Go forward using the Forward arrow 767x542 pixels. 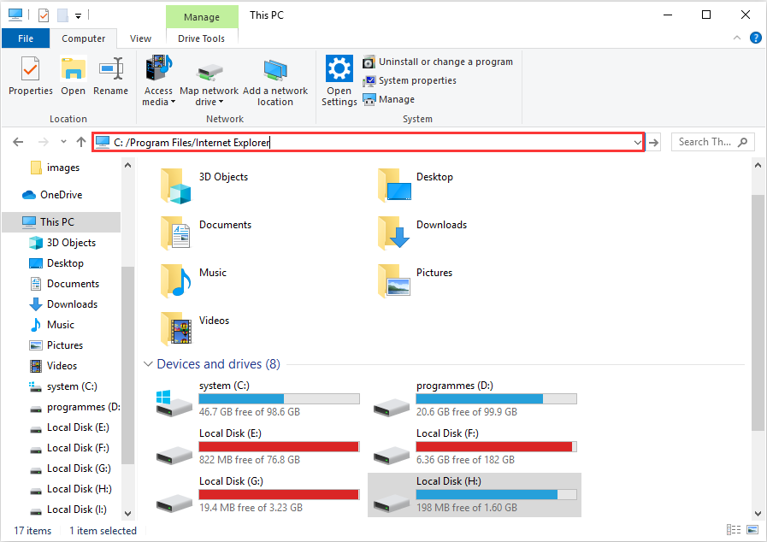coord(44,142)
